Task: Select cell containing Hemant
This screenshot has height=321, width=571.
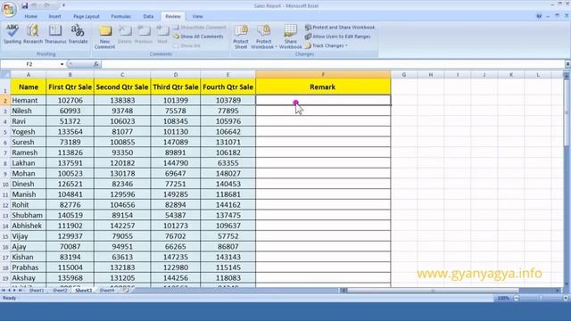Action: pos(29,101)
